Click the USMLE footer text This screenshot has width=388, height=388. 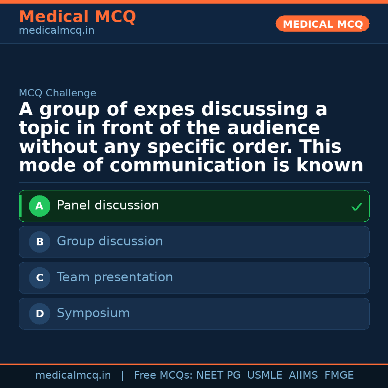click(x=264, y=375)
